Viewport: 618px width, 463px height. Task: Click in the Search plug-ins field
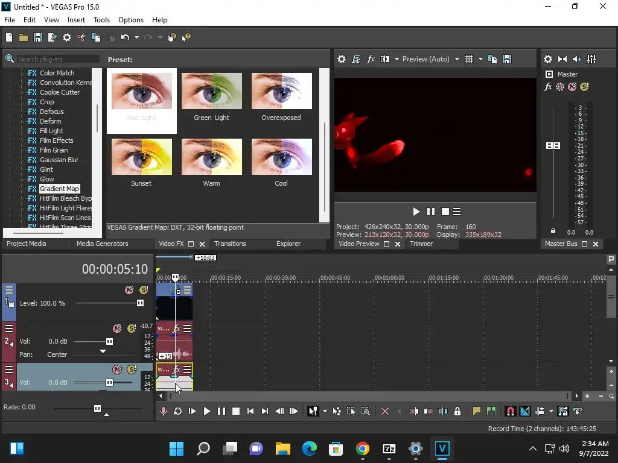(x=57, y=59)
